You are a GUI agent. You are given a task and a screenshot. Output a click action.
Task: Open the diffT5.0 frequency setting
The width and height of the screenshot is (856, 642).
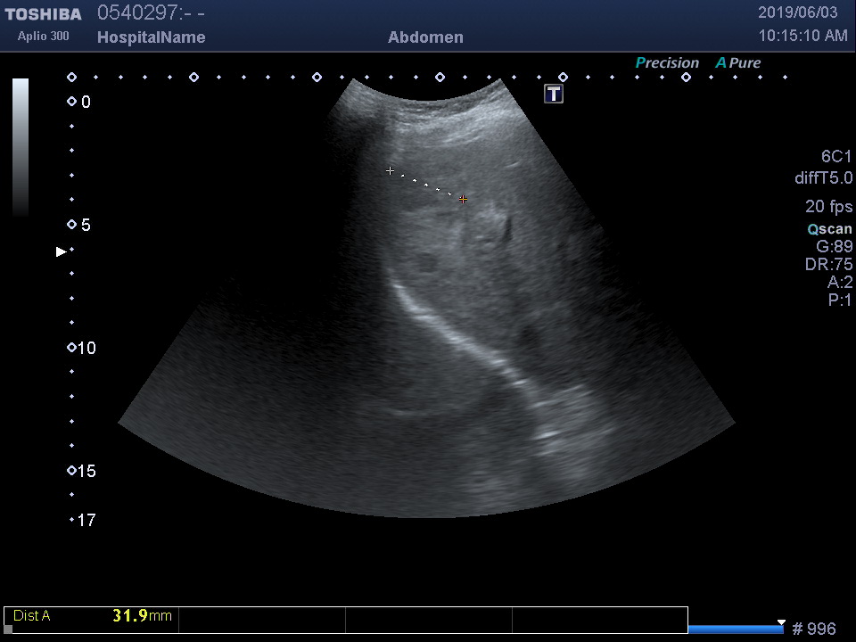point(823,178)
